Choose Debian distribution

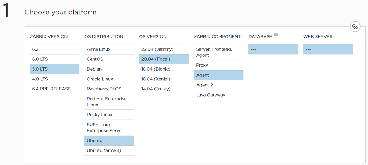pyautogui.click(x=109, y=69)
